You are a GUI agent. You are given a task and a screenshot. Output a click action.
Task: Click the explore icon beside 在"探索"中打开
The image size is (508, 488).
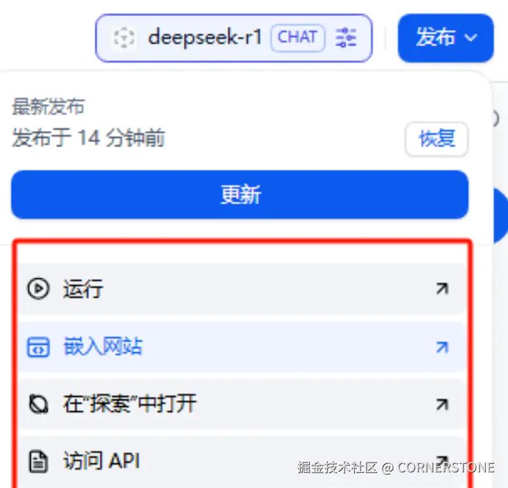click(39, 404)
